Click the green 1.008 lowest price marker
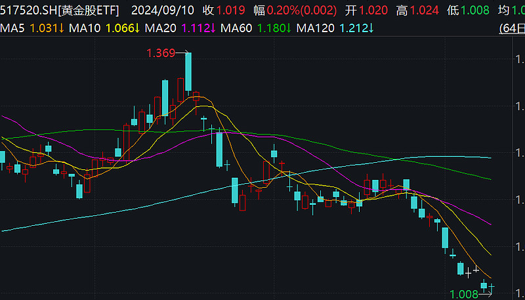 click(464, 295)
